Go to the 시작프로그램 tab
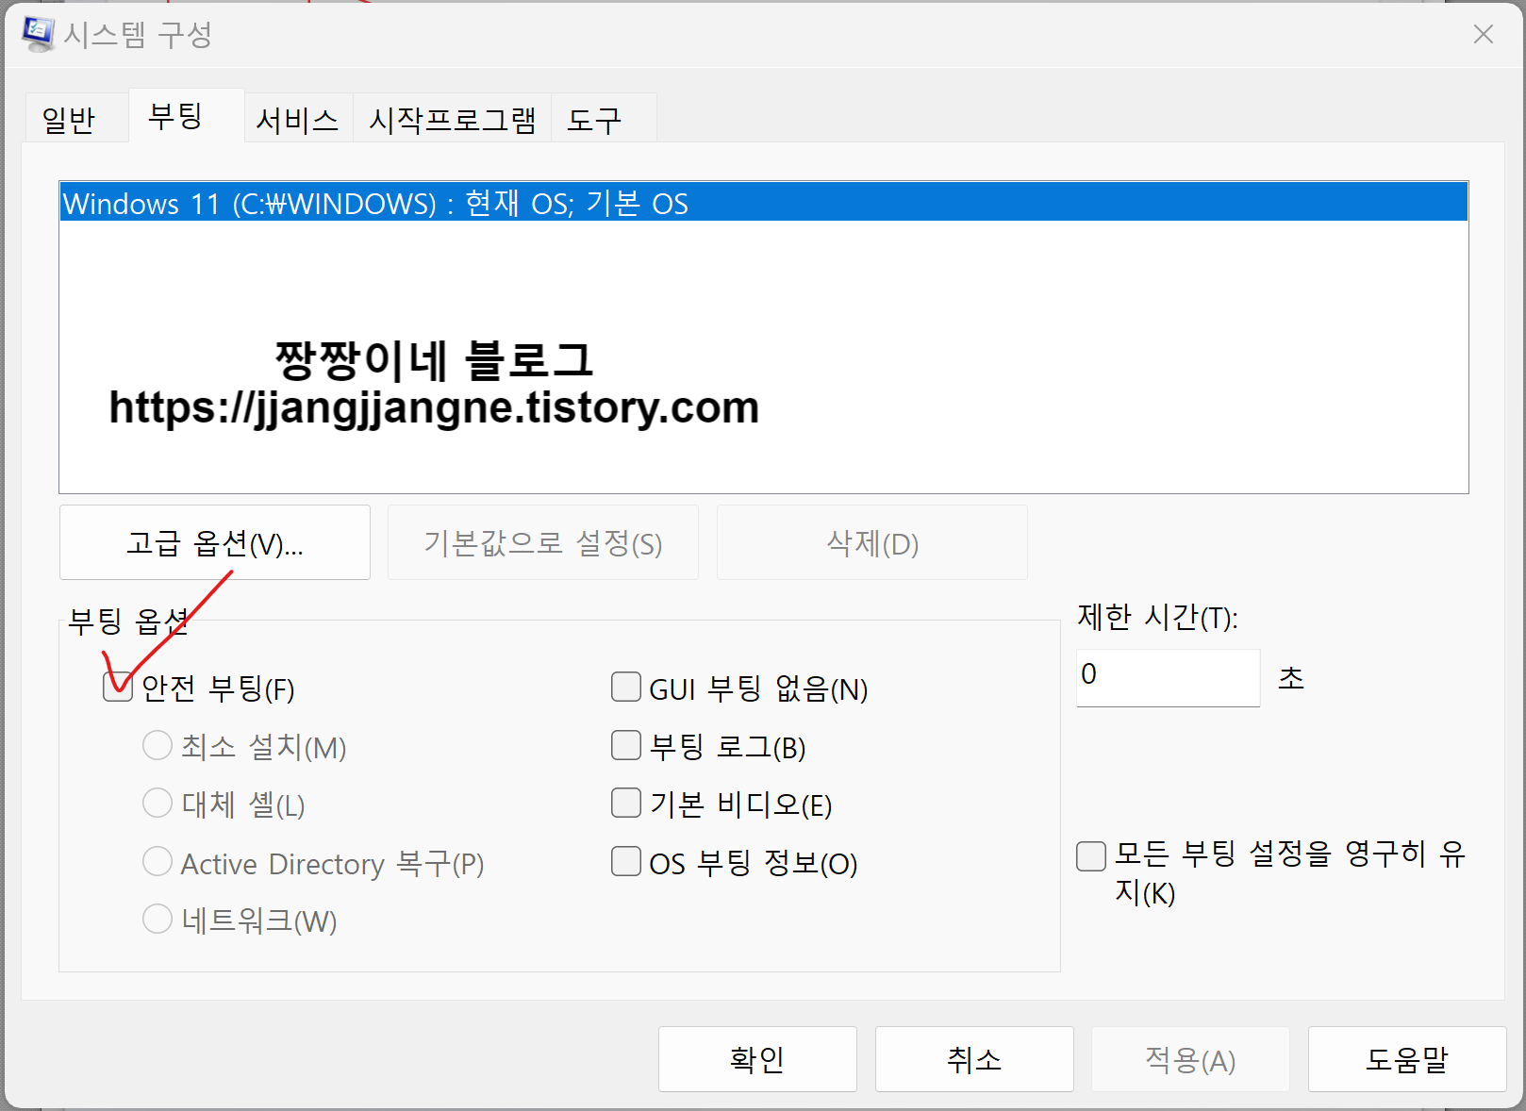 pyautogui.click(x=453, y=119)
